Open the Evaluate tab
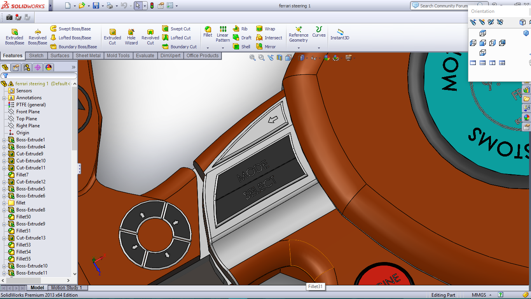This screenshot has width=531, height=299. pyautogui.click(x=145, y=56)
